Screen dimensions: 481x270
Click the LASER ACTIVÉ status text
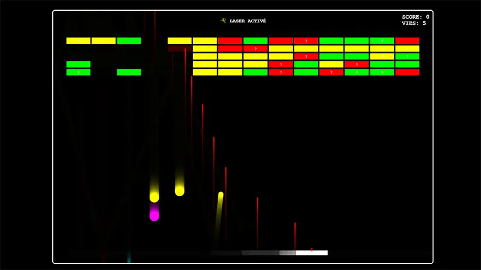pos(248,21)
